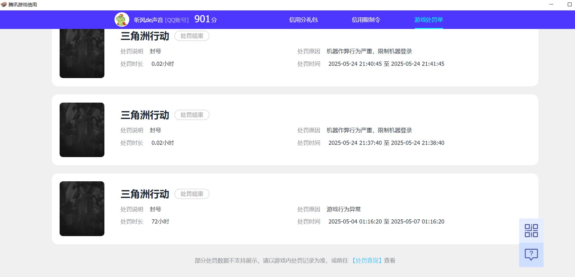The image size is (575, 277).
Task: Follow the 【处罚查询】 link
Action: [367, 261]
